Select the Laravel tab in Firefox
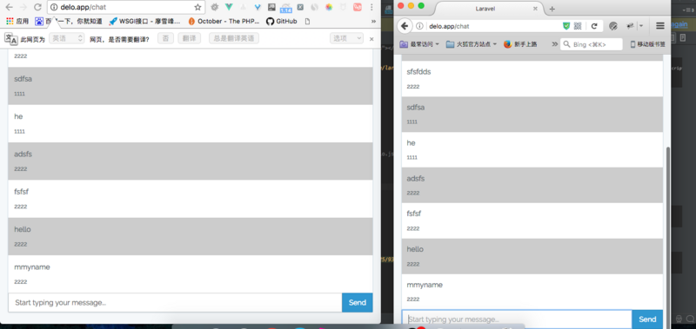The height and width of the screenshot is (329, 696). click(488, 9)
